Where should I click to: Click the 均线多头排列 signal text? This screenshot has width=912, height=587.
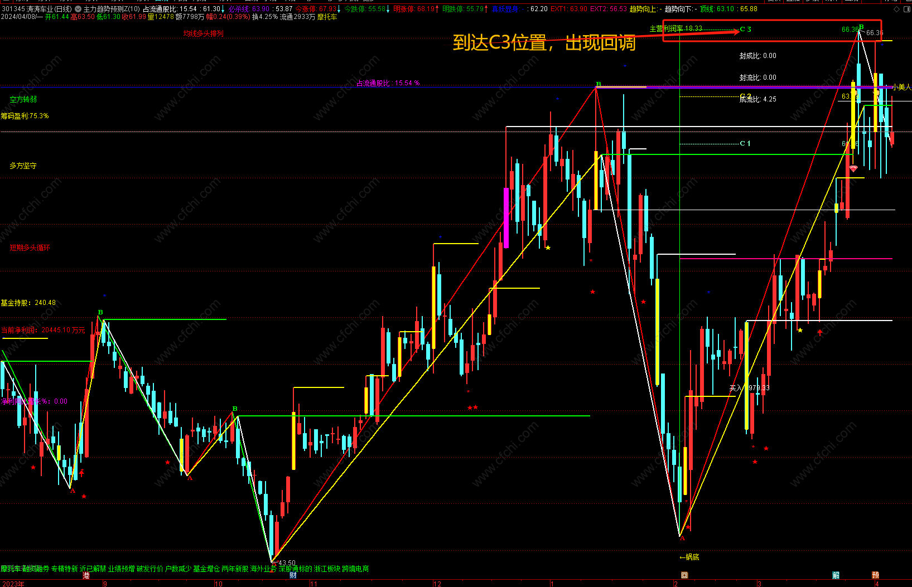click(x=203, y=33)
